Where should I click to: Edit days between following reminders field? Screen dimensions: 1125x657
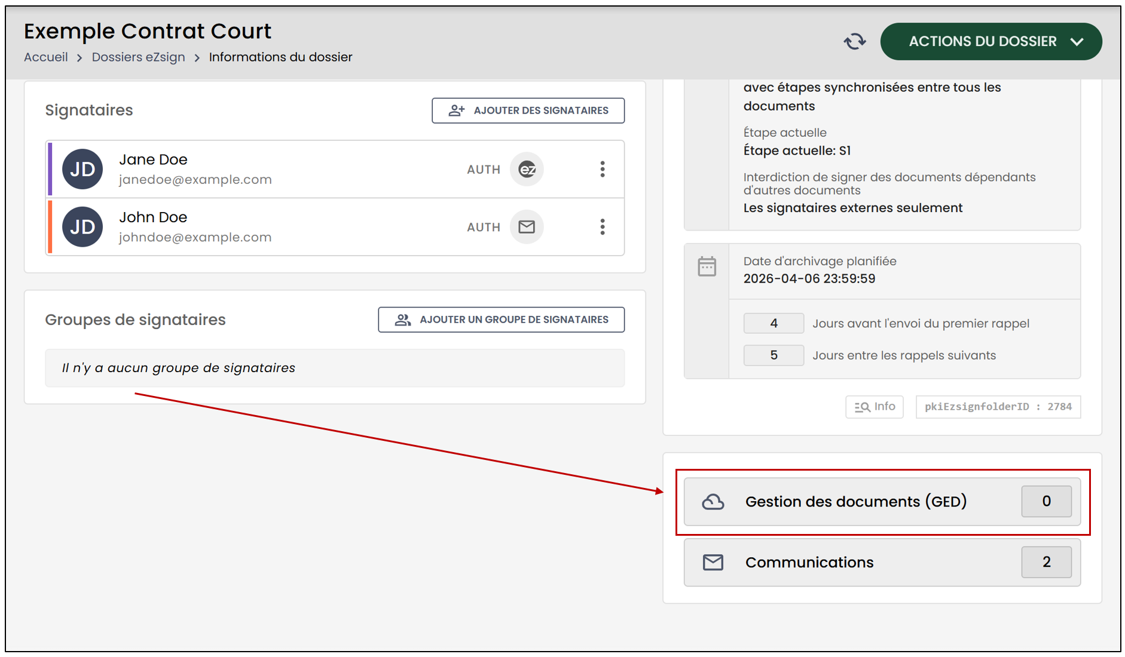[x=774, y=355]
